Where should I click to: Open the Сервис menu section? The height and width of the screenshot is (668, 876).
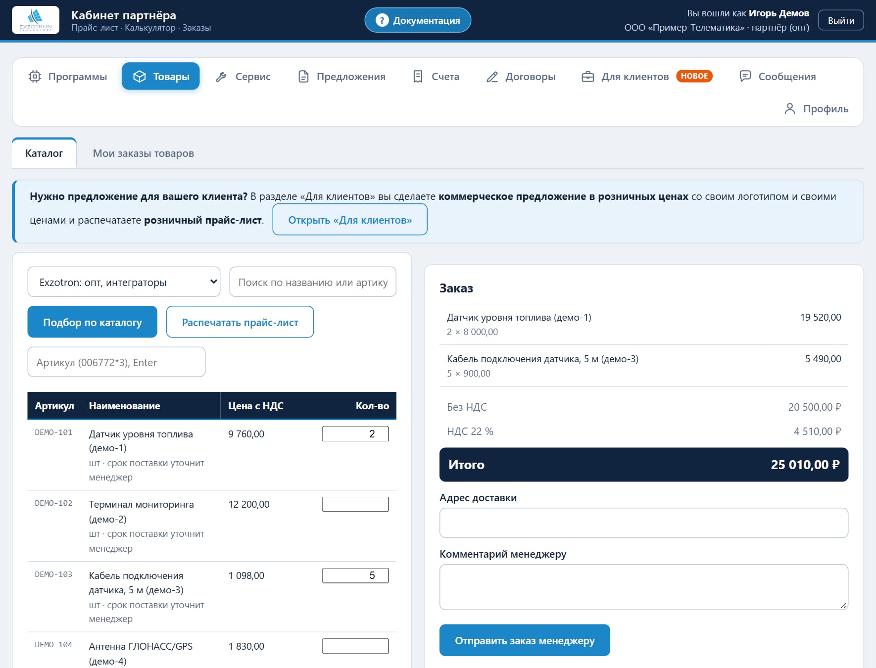(243, 77)
